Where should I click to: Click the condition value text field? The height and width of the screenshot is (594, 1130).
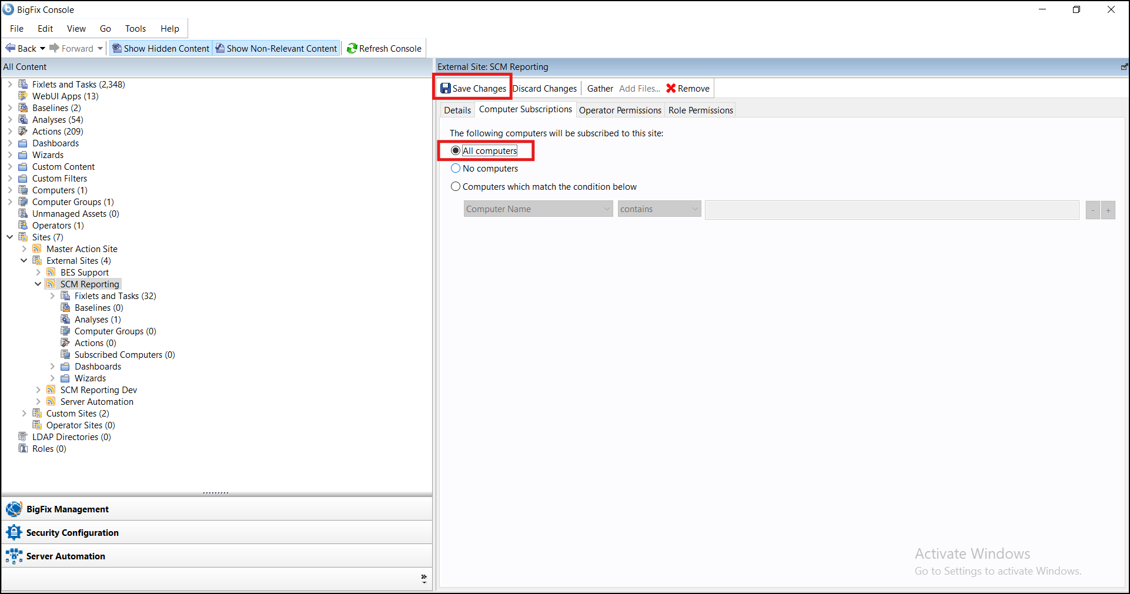(892, 210)
